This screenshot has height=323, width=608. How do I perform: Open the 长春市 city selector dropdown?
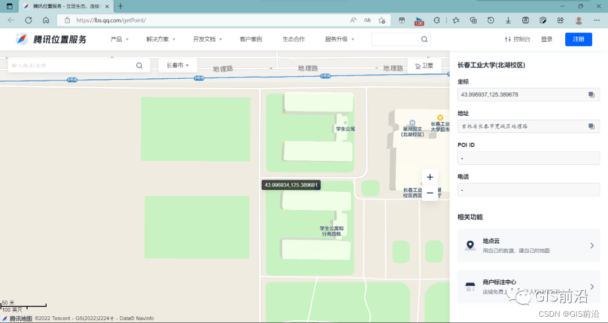[178, 65]
